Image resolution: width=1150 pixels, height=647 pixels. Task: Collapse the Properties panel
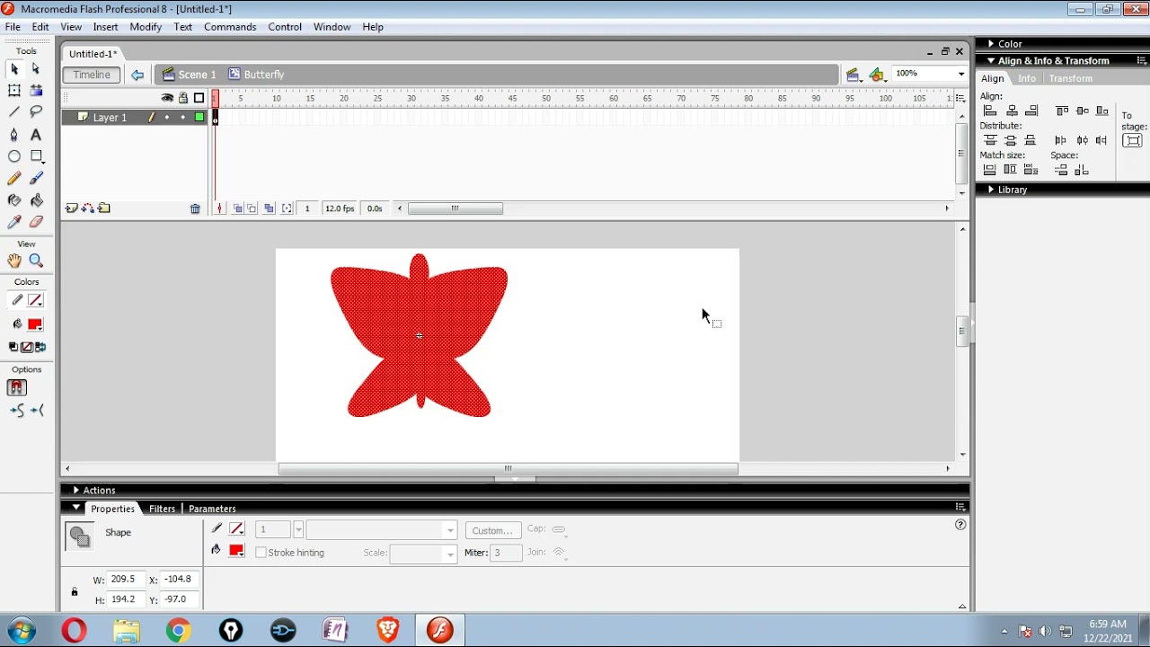pos(76,509)
